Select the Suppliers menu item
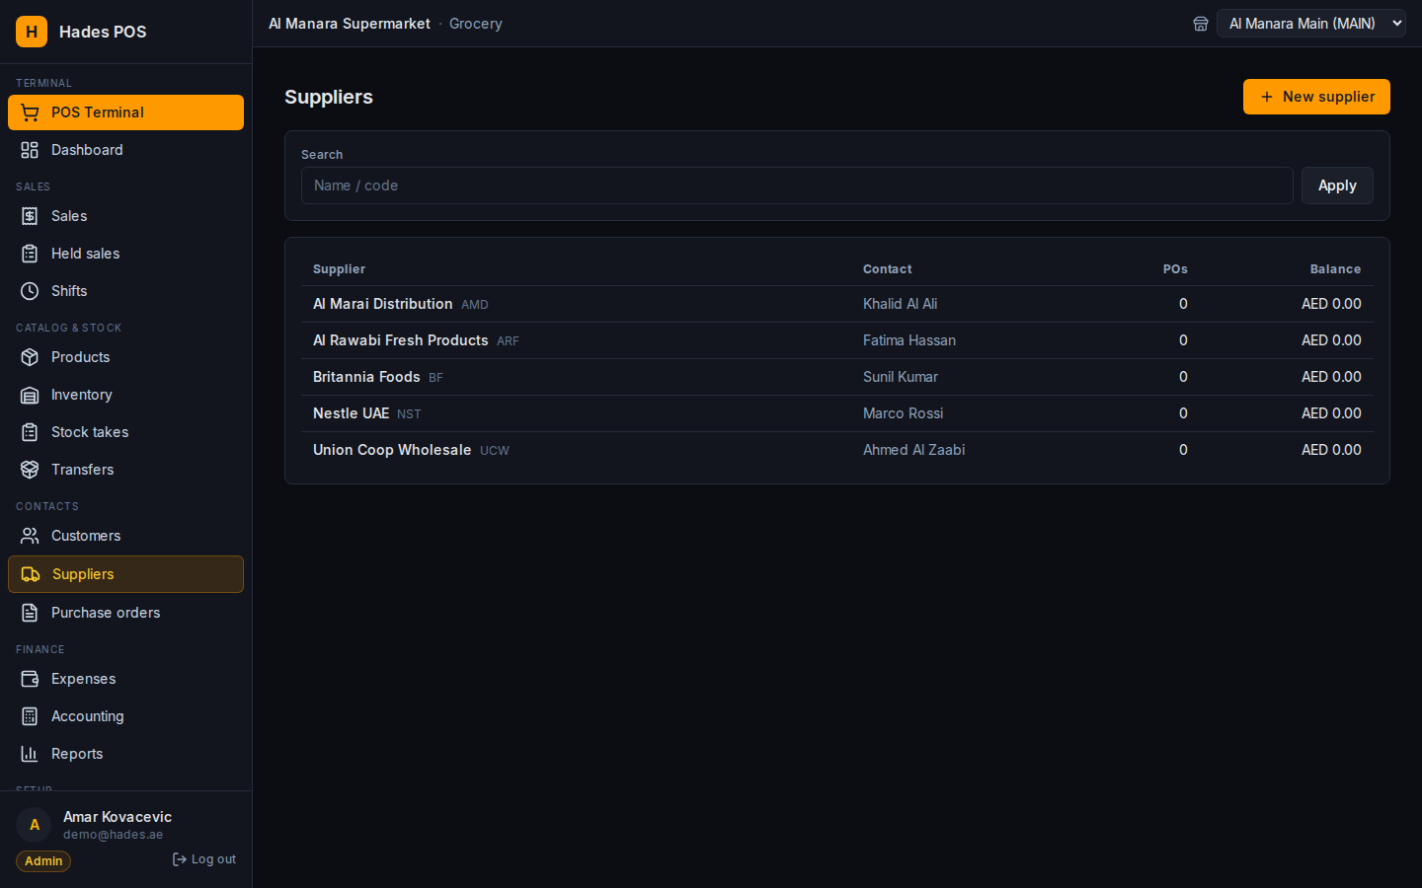The image size is (1422, 888). pos(125,574)
